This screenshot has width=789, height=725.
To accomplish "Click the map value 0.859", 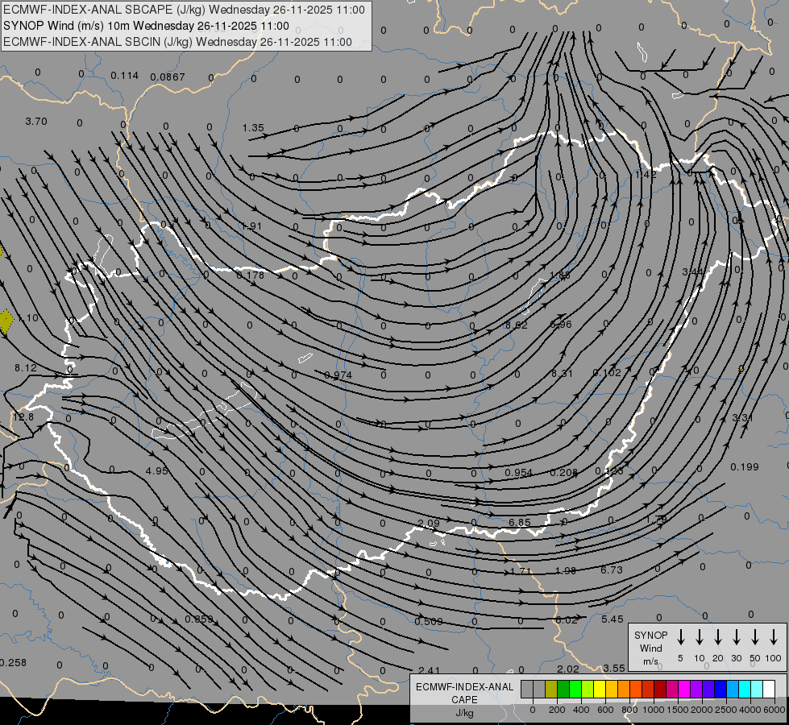I will (x=199, y=619).
